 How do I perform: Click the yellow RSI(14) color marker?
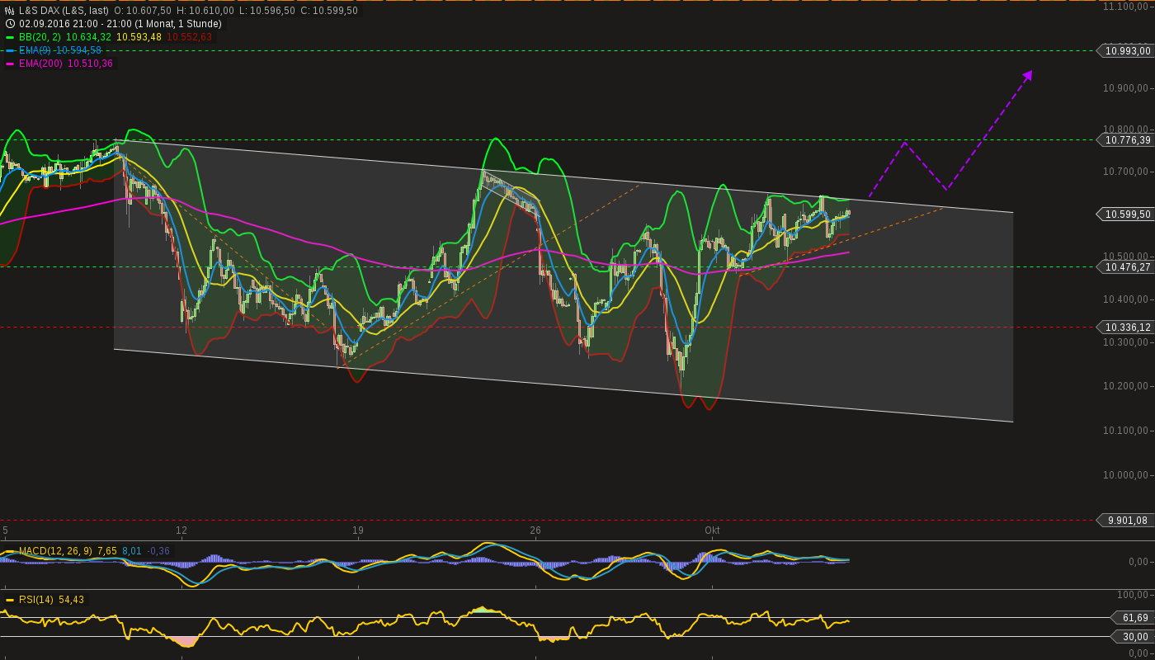tap(10, 600)
